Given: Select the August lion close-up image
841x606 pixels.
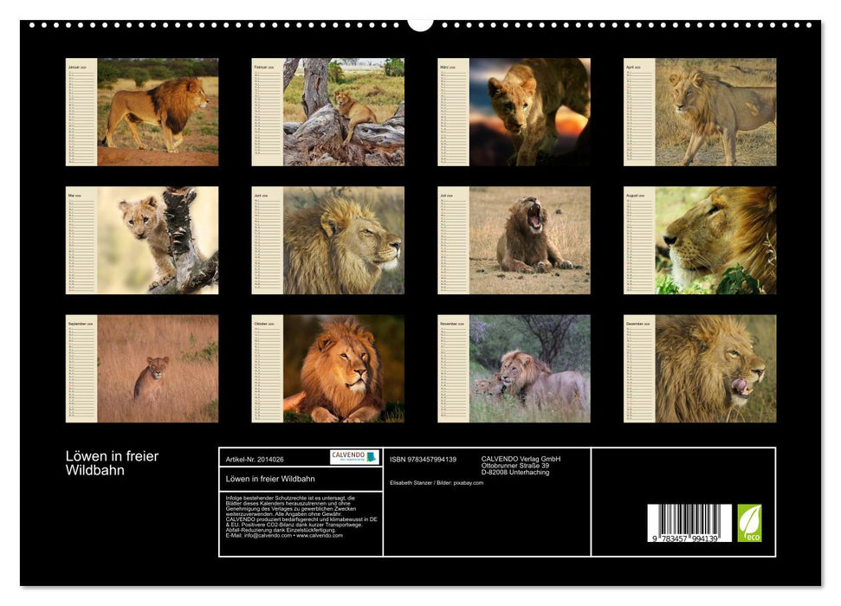Looking at the screenshot, I should coord(715,240).
